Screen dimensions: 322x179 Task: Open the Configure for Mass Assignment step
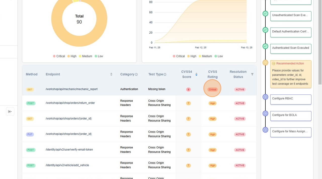pos(291,132)
